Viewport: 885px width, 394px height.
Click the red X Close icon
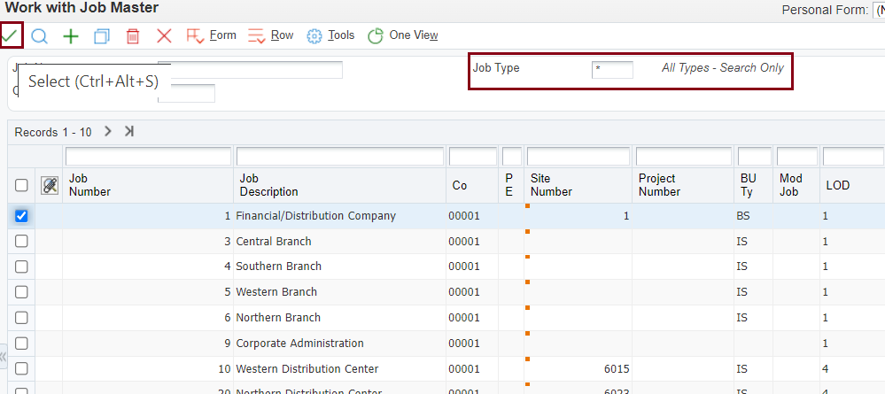(x=164, y=36)
